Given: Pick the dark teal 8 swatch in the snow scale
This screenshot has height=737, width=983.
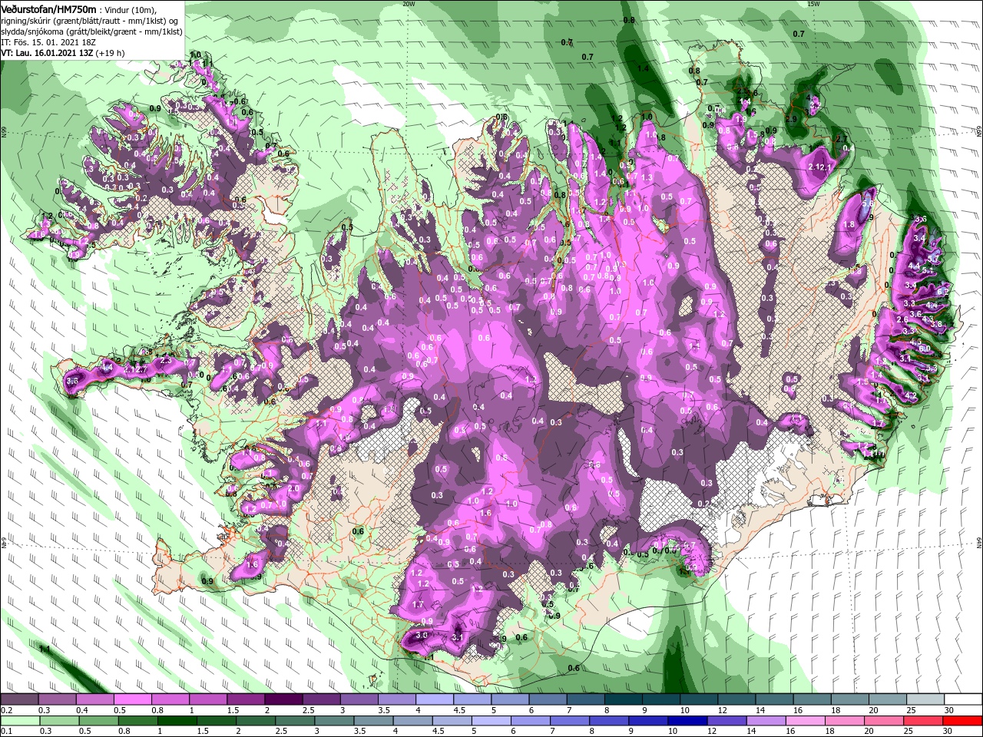Looking at the screenshot, I should coord(623,699).
